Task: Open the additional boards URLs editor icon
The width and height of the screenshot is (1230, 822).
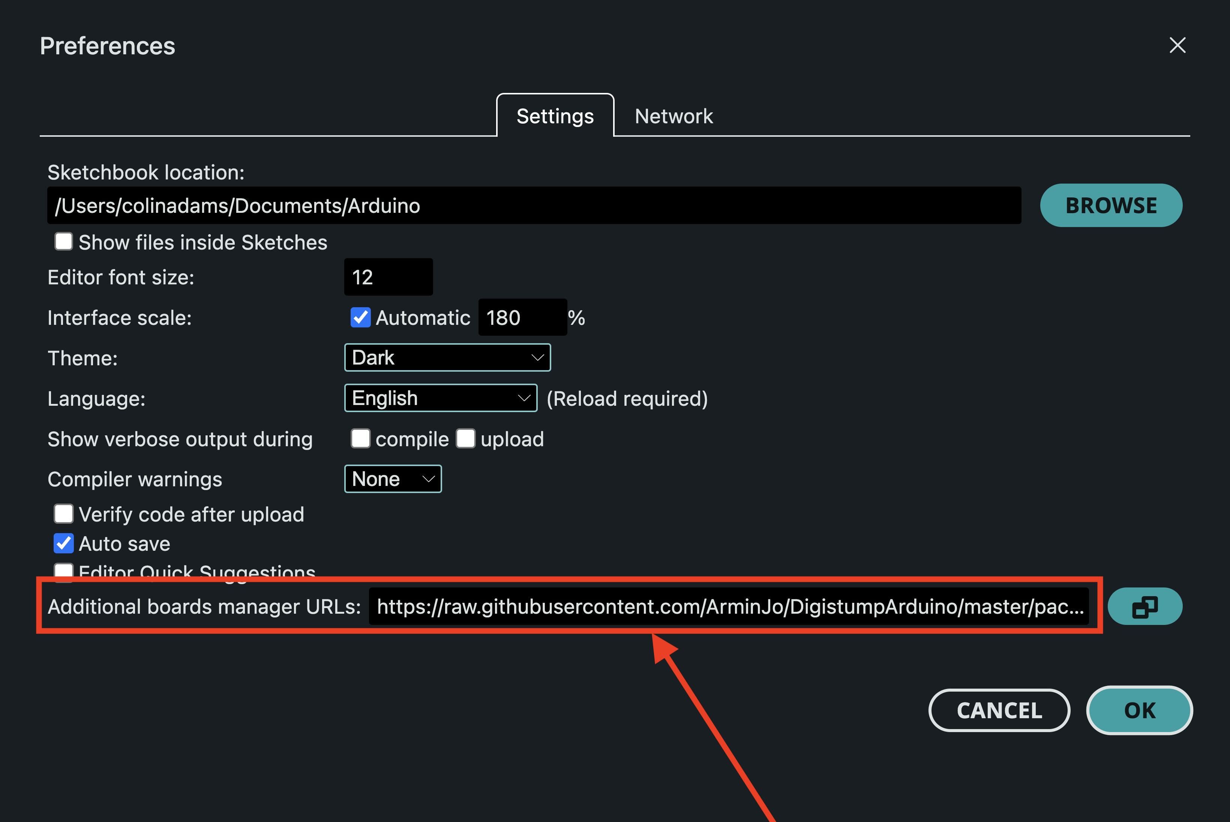Action: coord(1144,607)
